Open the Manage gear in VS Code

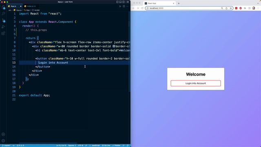click(x=3, y=140)
